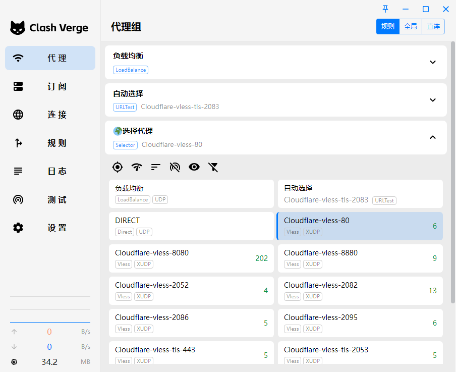
Task: Switch to 直连 mode
Action: pos(433,26)
